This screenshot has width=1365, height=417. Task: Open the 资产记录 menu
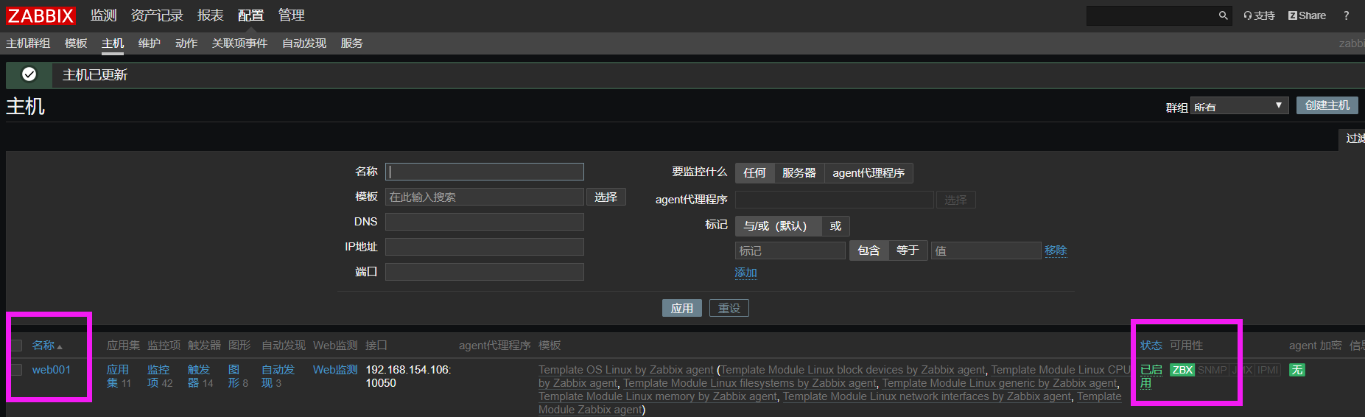pyautogui.click(x=157, y=15)
